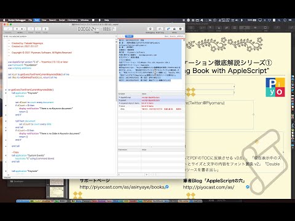Select the lower slide thumbnail in Keynote navigator

click(x=57, y=192)
